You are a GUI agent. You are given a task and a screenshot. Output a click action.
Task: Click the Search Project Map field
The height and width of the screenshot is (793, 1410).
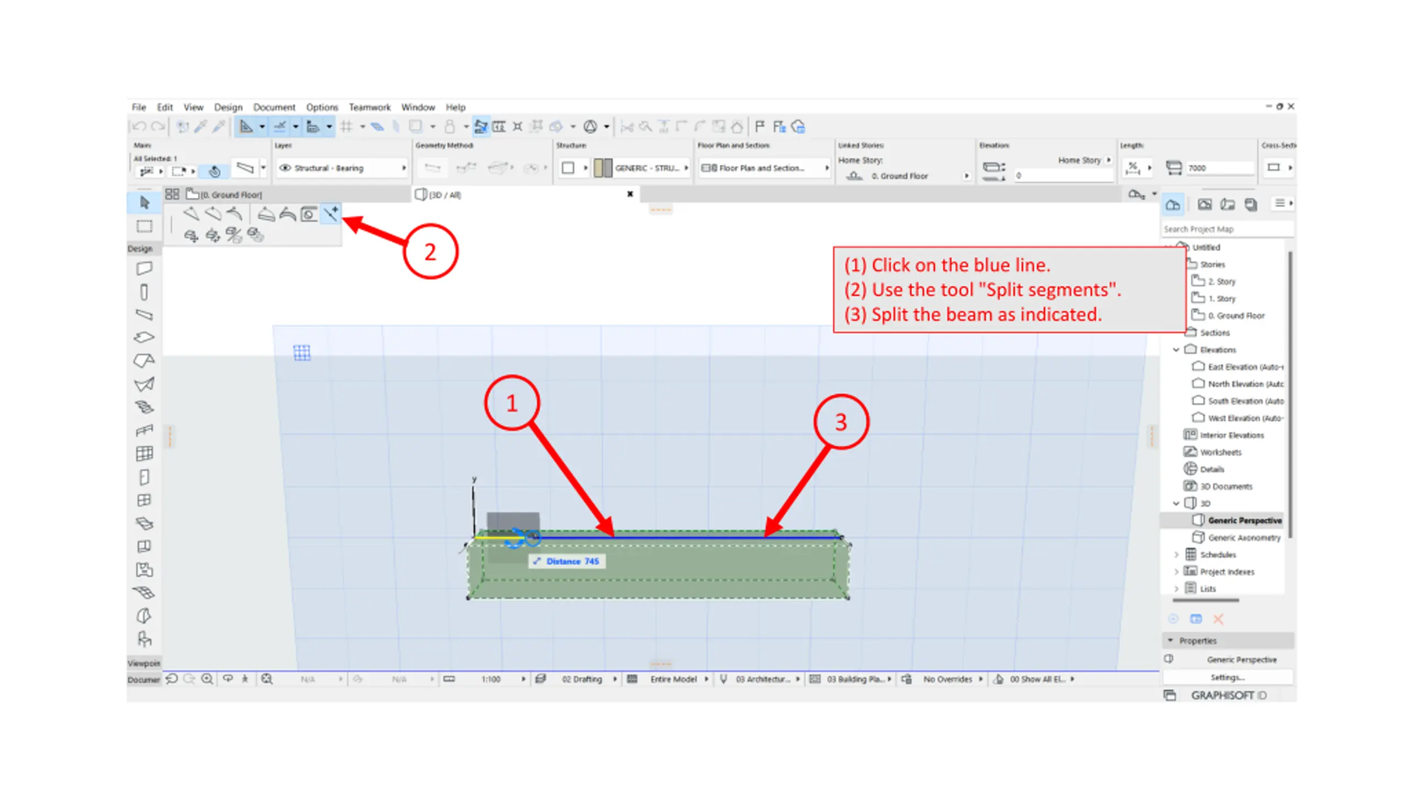tap(1227, 229)
